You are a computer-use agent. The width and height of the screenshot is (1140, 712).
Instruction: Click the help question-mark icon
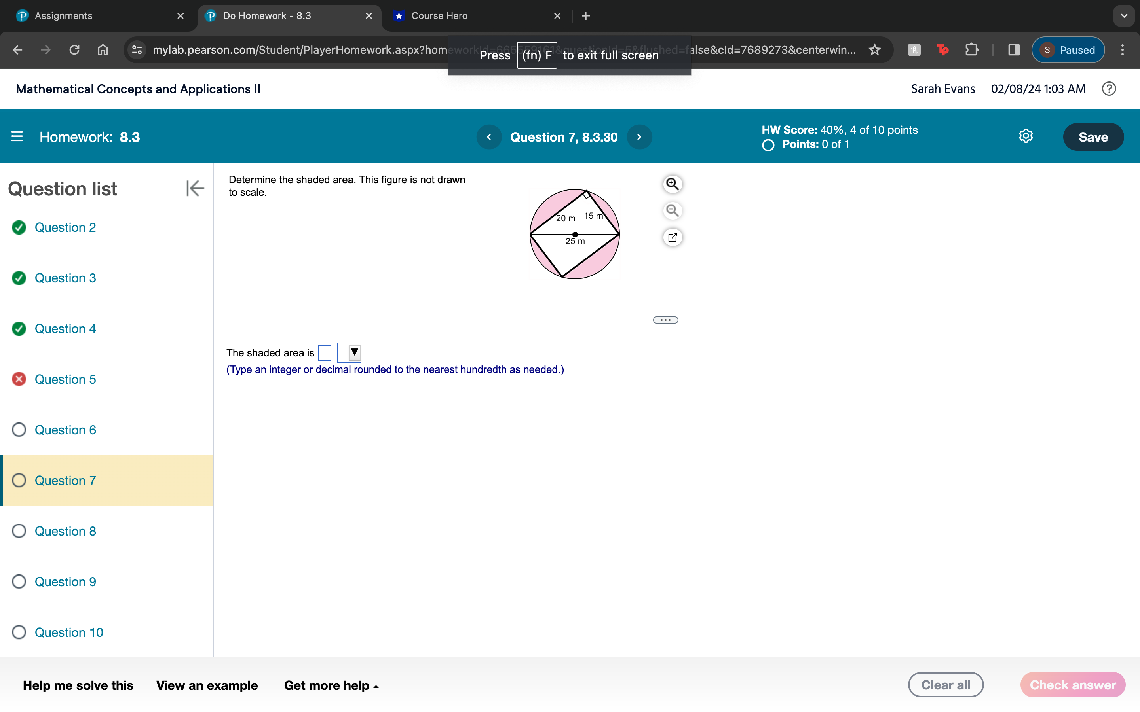1109,89
